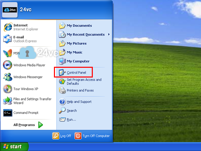Expand My Recent Documents submenu arrow
201x151 pixels.
109,34
